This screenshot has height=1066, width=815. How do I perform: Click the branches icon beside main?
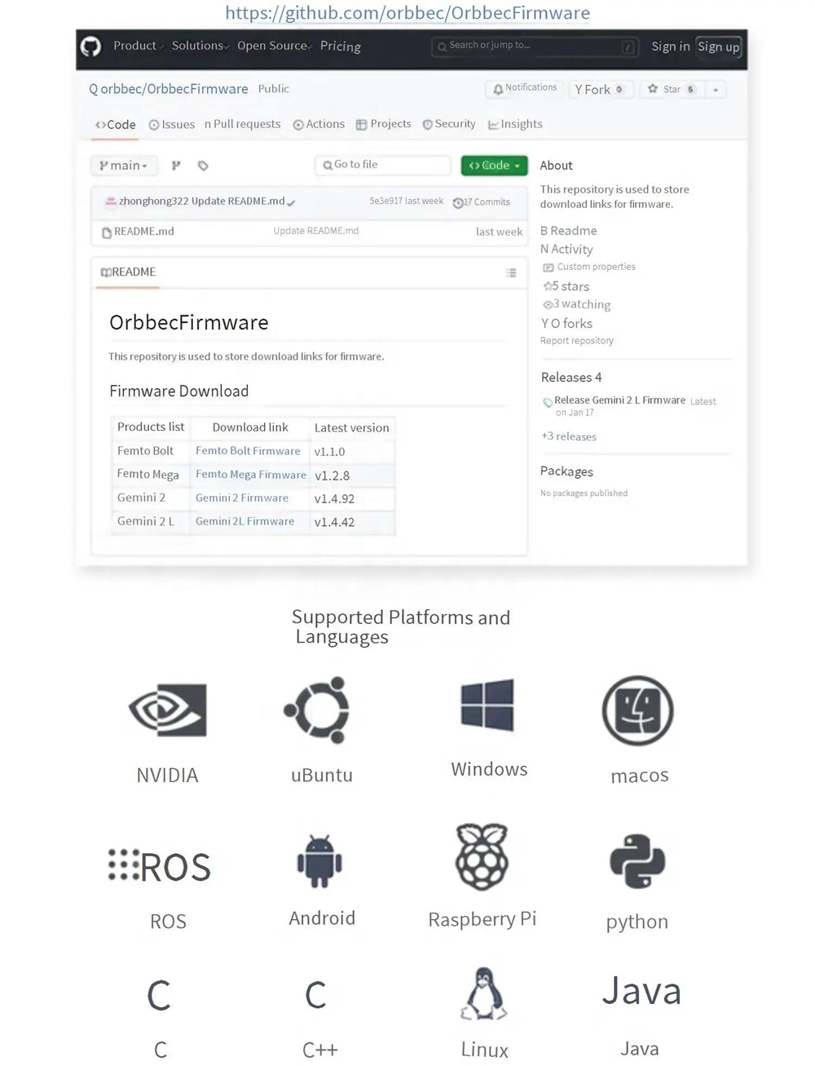[x=176, y=166]
